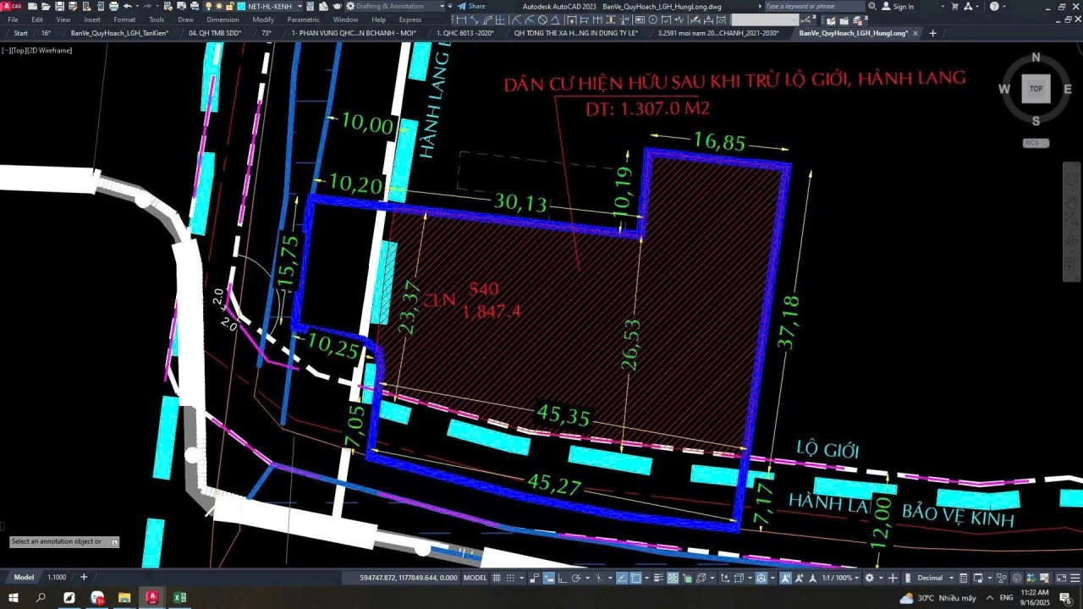Click the layer lightbulb on/off icon
Image resolution: width=1083 pixels, height=609 pixels.
[208, 6]
